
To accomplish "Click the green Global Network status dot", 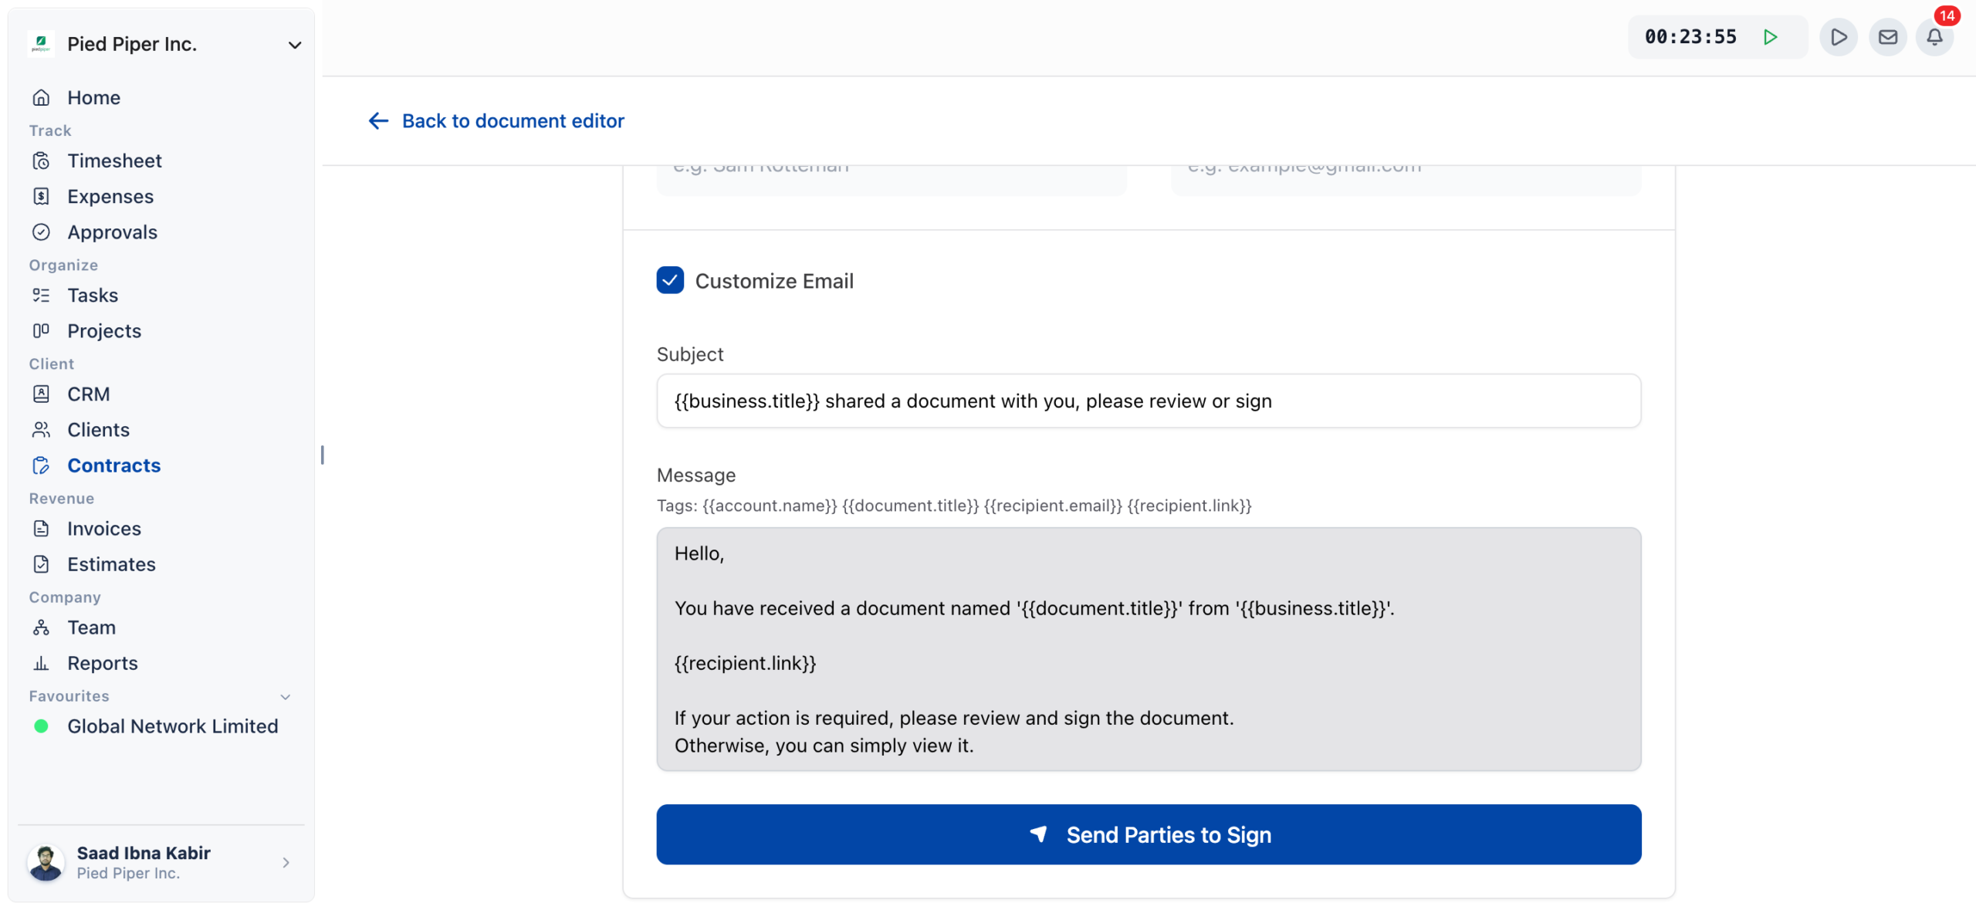I will (x=41, y=726).
